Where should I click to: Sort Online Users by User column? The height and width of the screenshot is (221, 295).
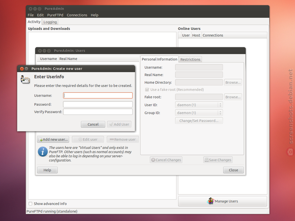pyautogui.click(x=186, y=35)
